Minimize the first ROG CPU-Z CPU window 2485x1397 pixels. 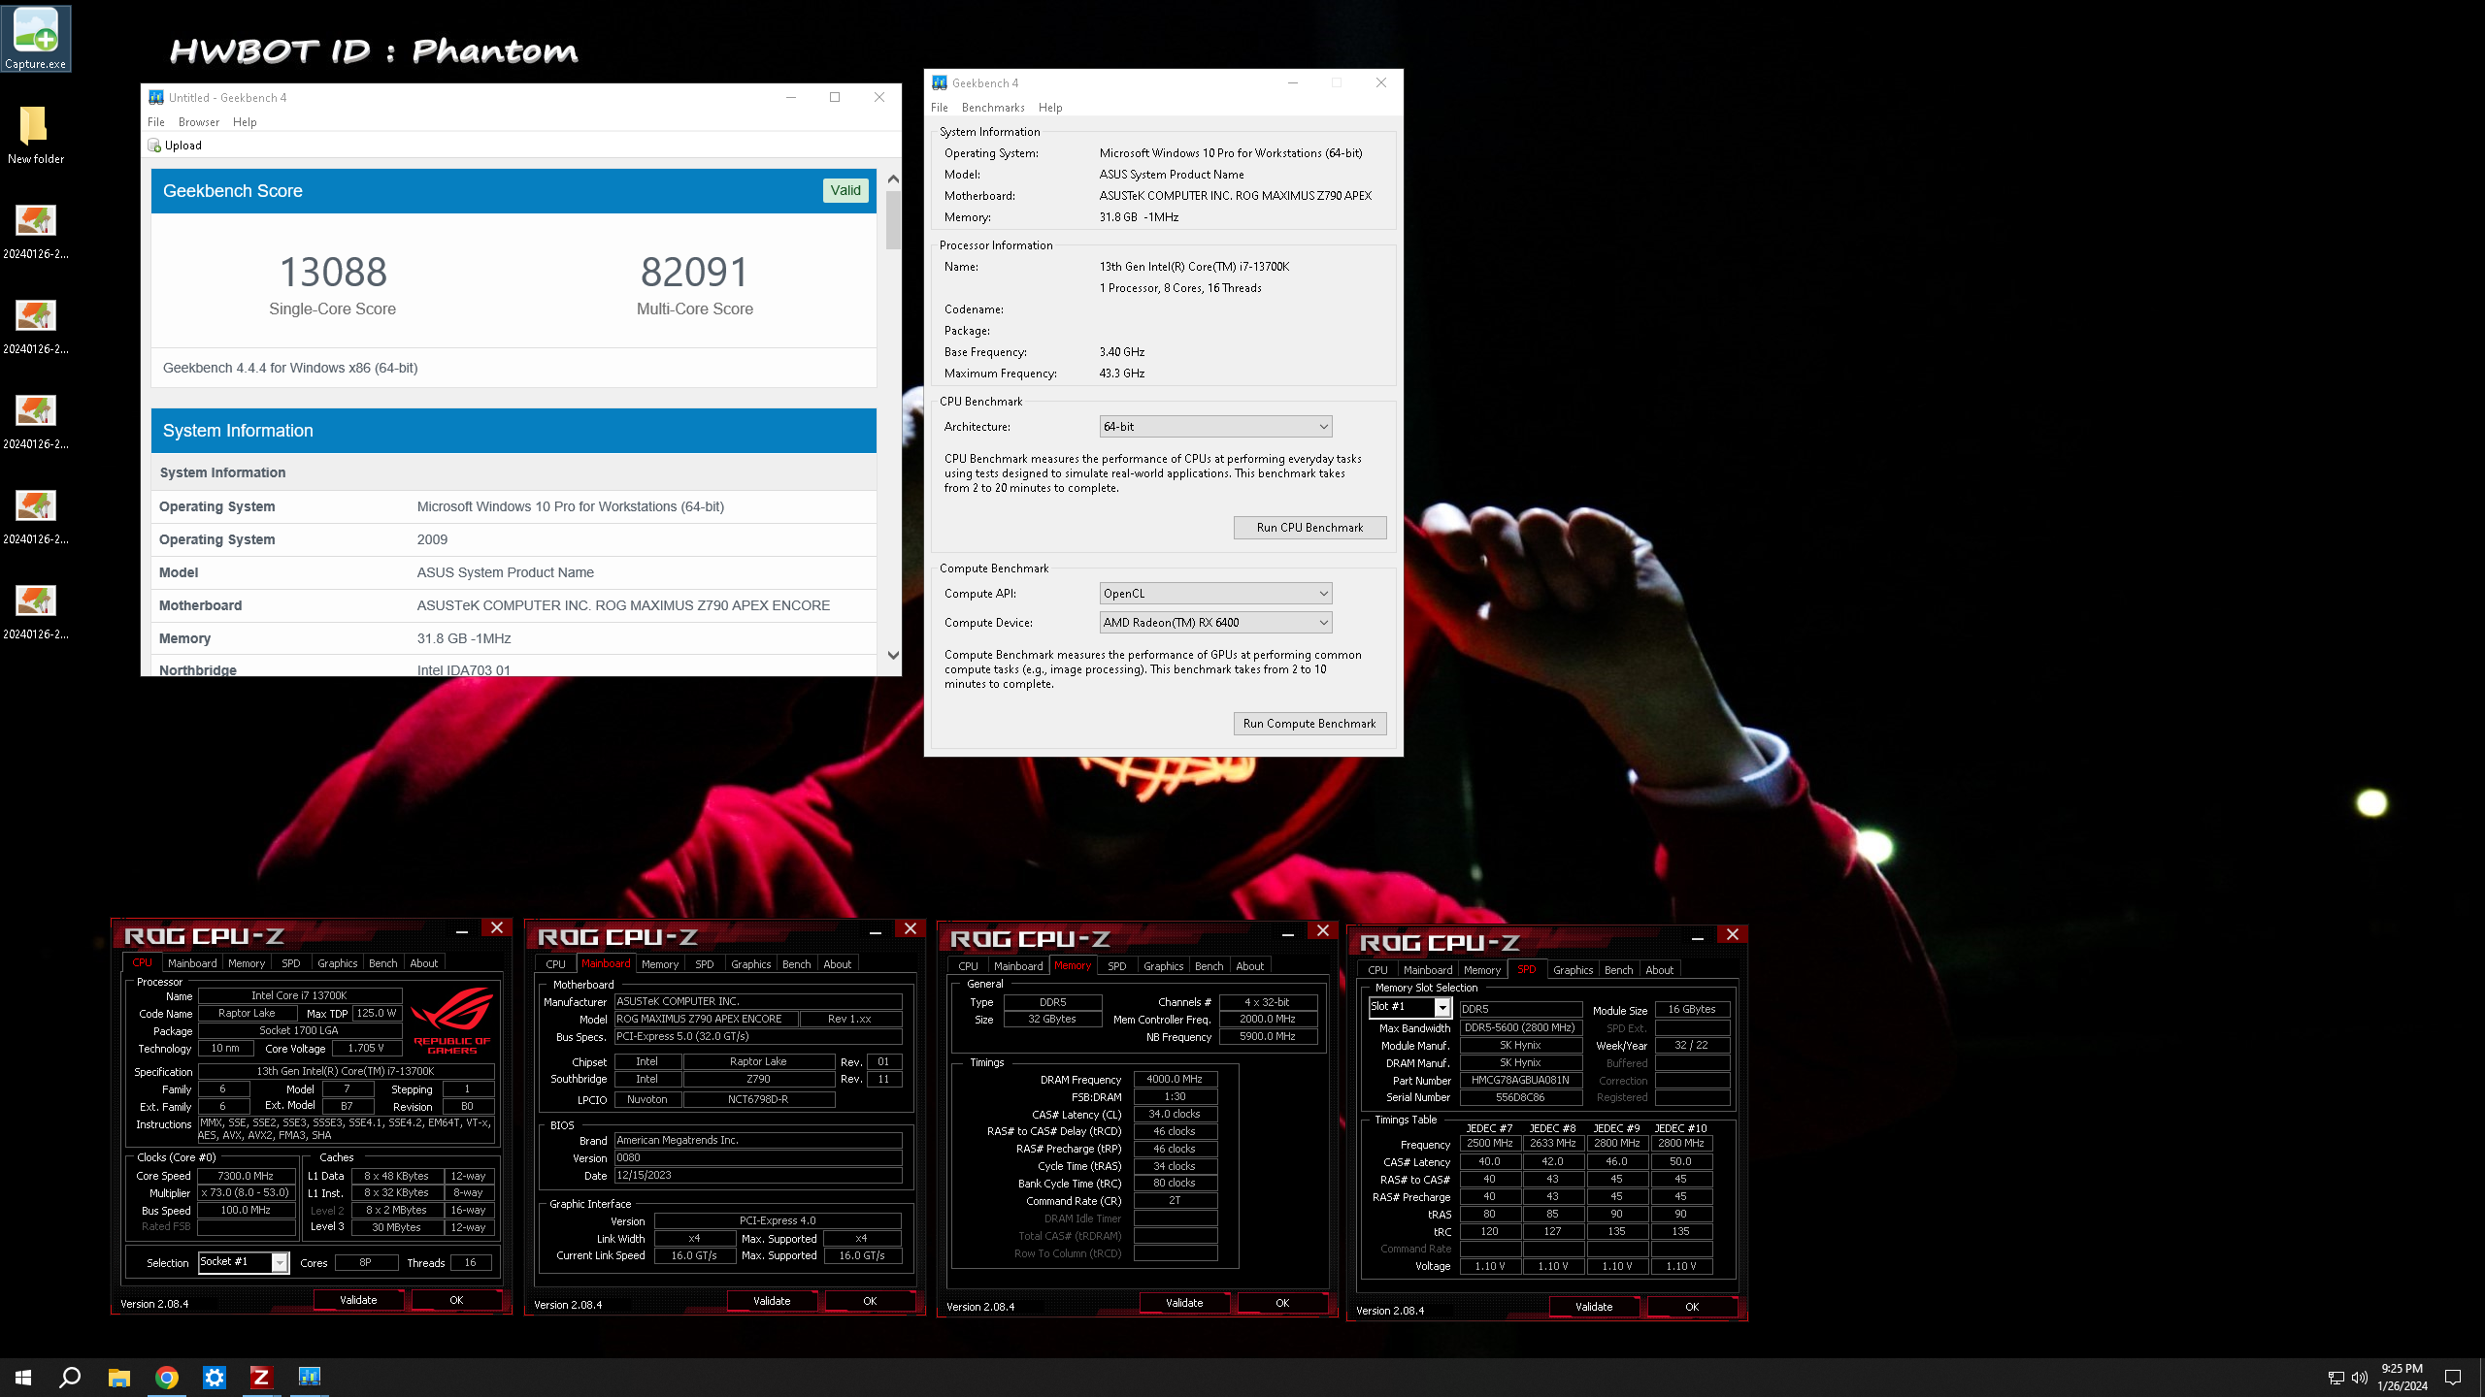tap(462, 931)
